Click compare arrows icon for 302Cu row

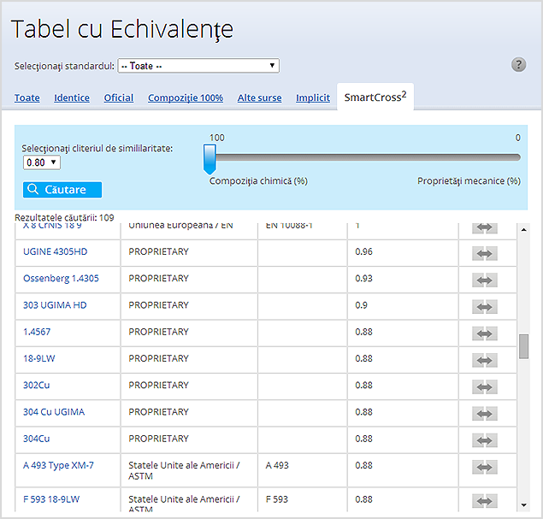(x=485, y=386)
